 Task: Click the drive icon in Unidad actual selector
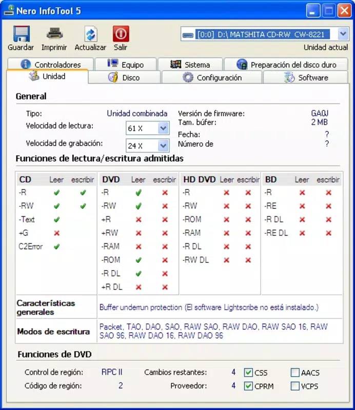pyautogui.click(x=188, y=35)
